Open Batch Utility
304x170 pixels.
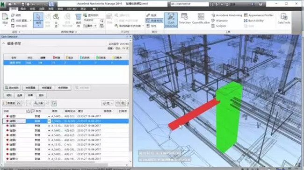(x=253, y=21)
